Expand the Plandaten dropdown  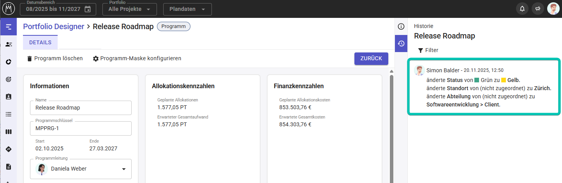click(x=187, y=9)
